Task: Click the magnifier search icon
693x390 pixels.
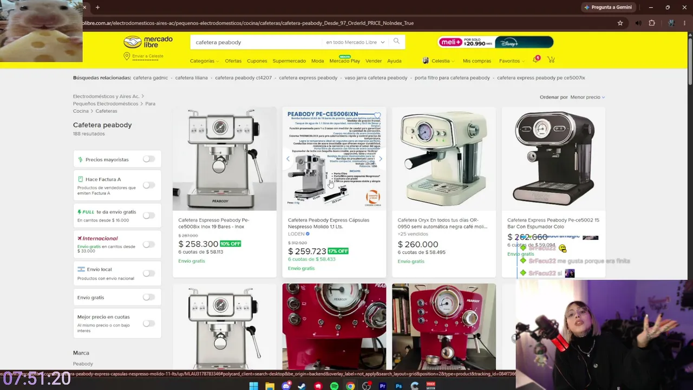Action: click(x=396, y=42)
